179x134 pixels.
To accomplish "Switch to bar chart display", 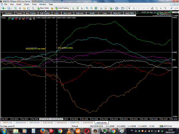I will (73, 8).
